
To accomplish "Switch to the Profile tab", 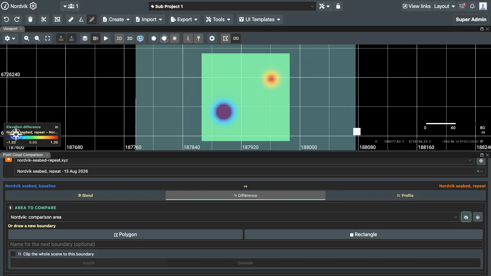I will pyautogui.click(x=405, y=195).
